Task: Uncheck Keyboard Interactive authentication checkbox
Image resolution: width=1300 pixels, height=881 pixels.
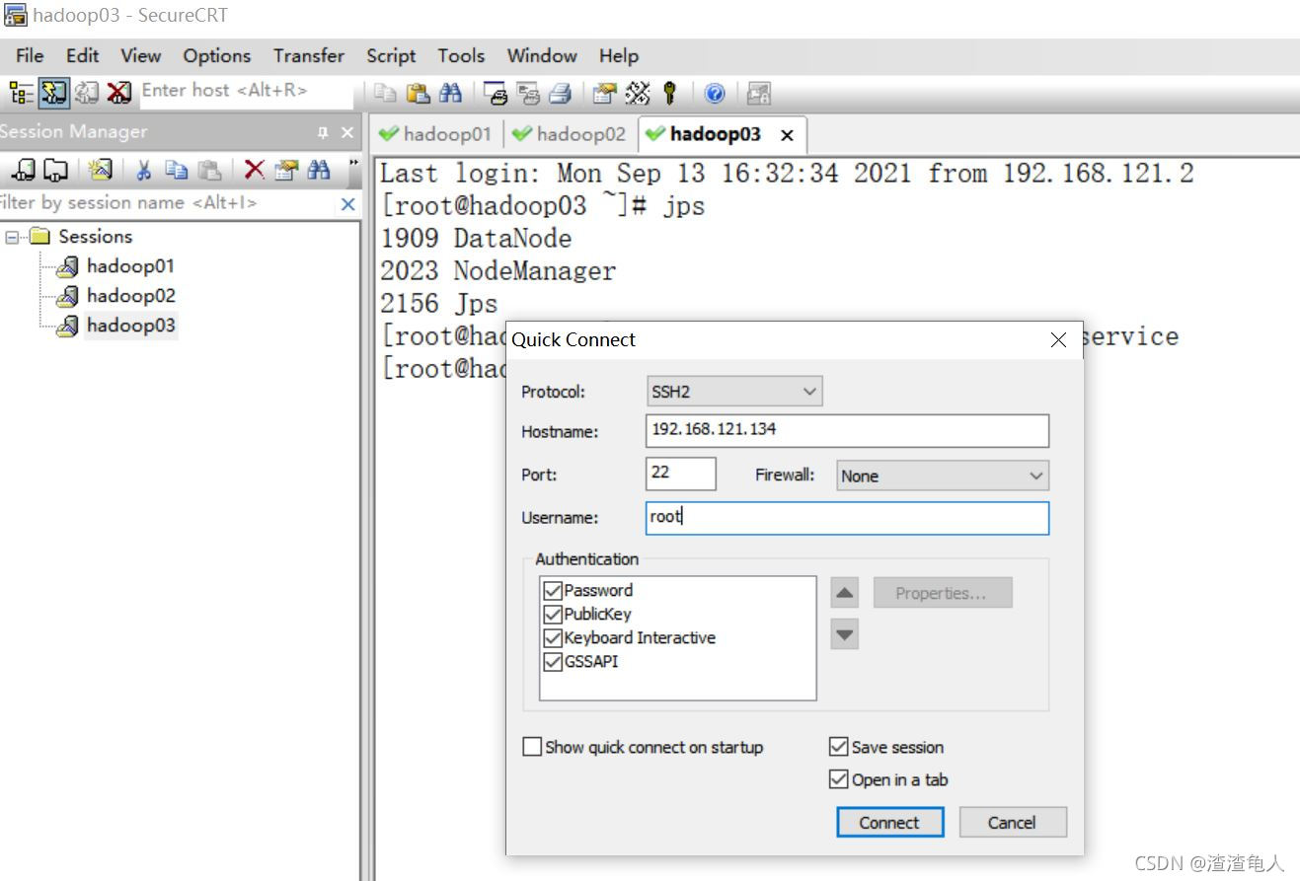Action: click(553, 638)
